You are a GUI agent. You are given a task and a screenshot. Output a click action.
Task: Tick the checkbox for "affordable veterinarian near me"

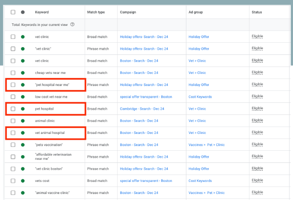tap(13, 157)
